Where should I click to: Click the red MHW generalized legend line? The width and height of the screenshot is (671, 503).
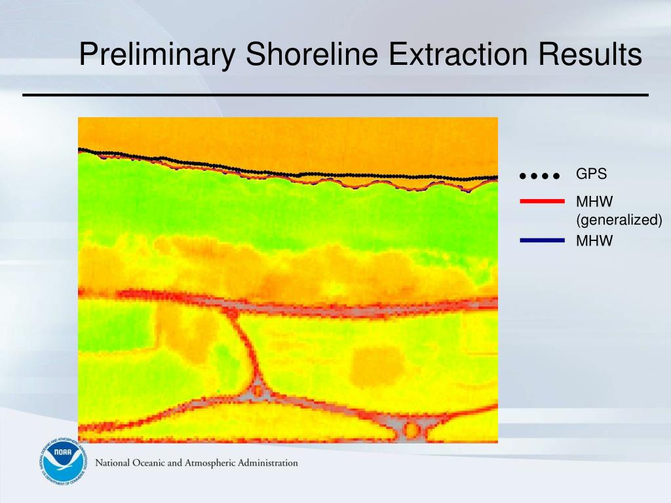[x=542, y=201]
